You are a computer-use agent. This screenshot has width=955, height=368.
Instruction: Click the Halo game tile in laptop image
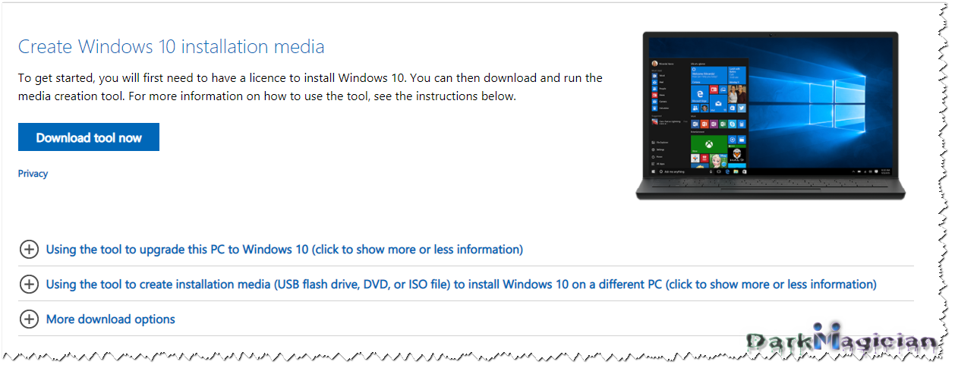click(737, 154)
